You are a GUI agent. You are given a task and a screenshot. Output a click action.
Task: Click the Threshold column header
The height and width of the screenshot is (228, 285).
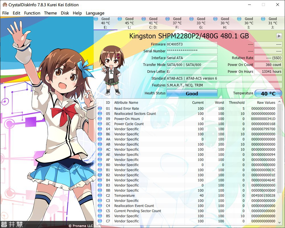236,102
